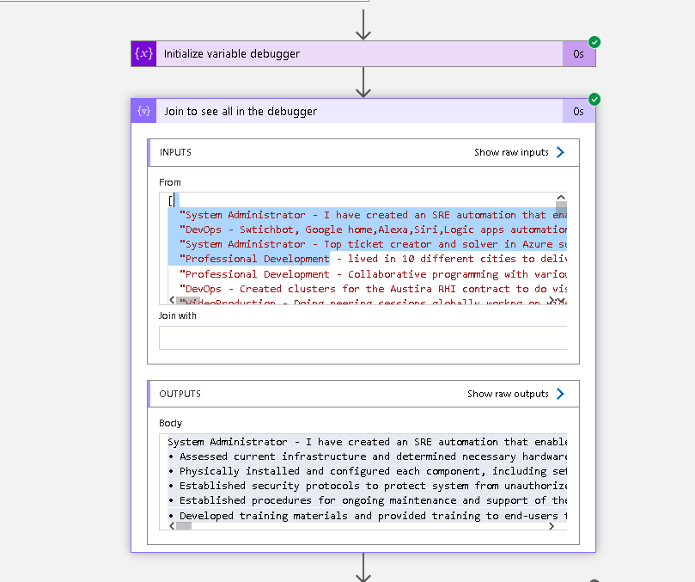
Task: Click the Join action filter icon
Action: (x=143, y=111)
